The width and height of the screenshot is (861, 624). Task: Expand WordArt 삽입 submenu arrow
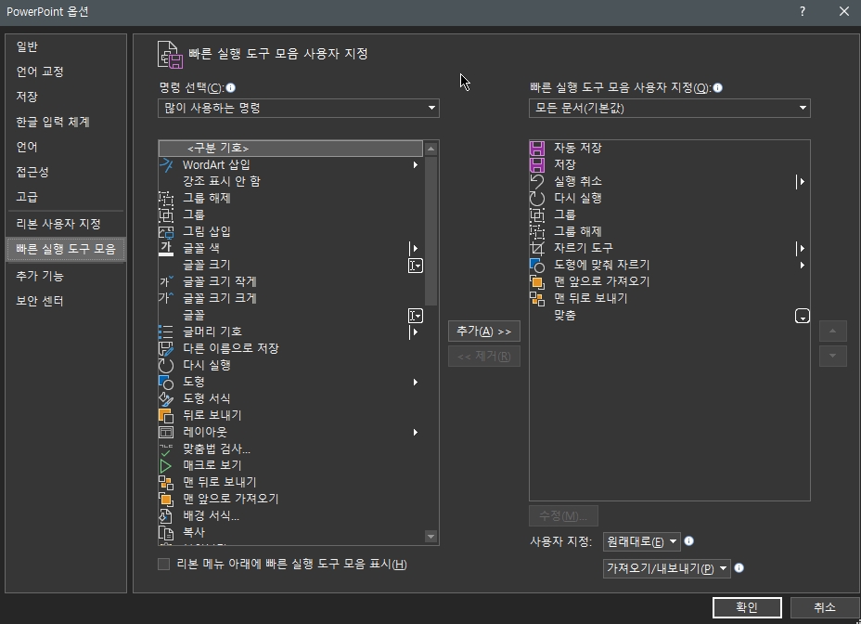416,165
